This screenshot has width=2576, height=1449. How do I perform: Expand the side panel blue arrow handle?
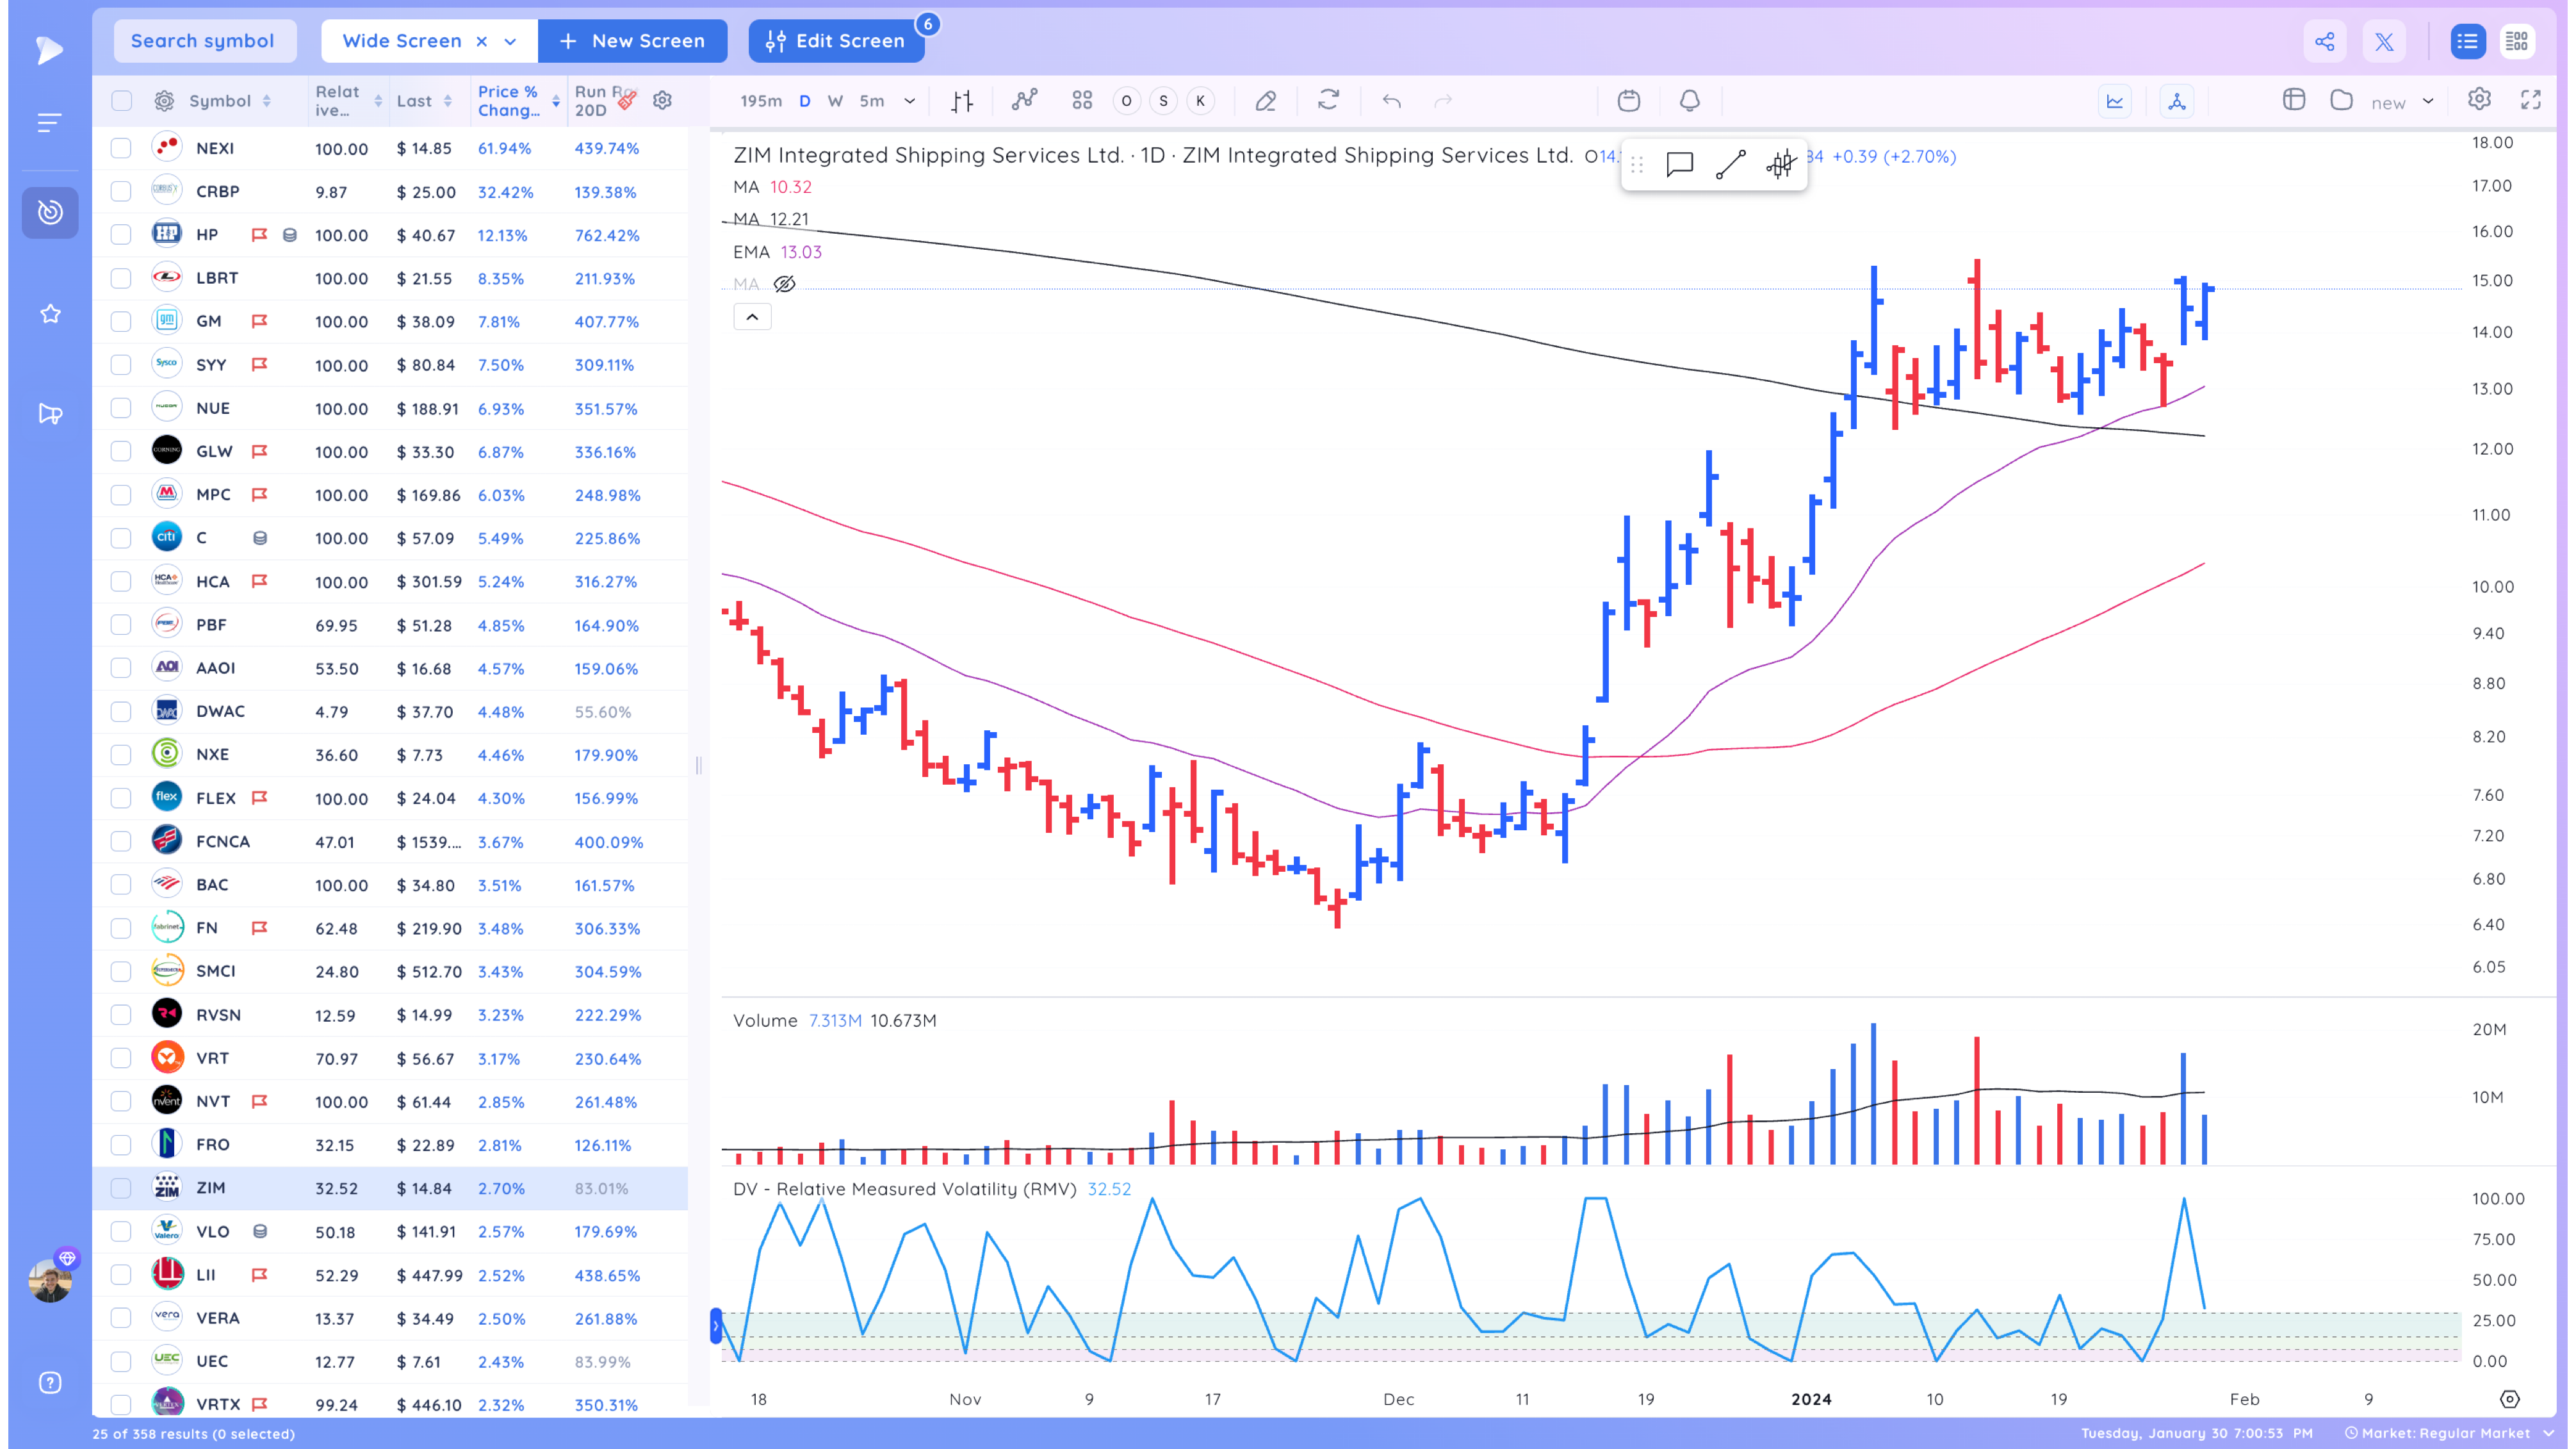(716, 1326)
